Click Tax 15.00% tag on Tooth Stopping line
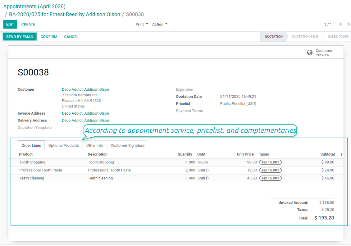 click(271, 162)
